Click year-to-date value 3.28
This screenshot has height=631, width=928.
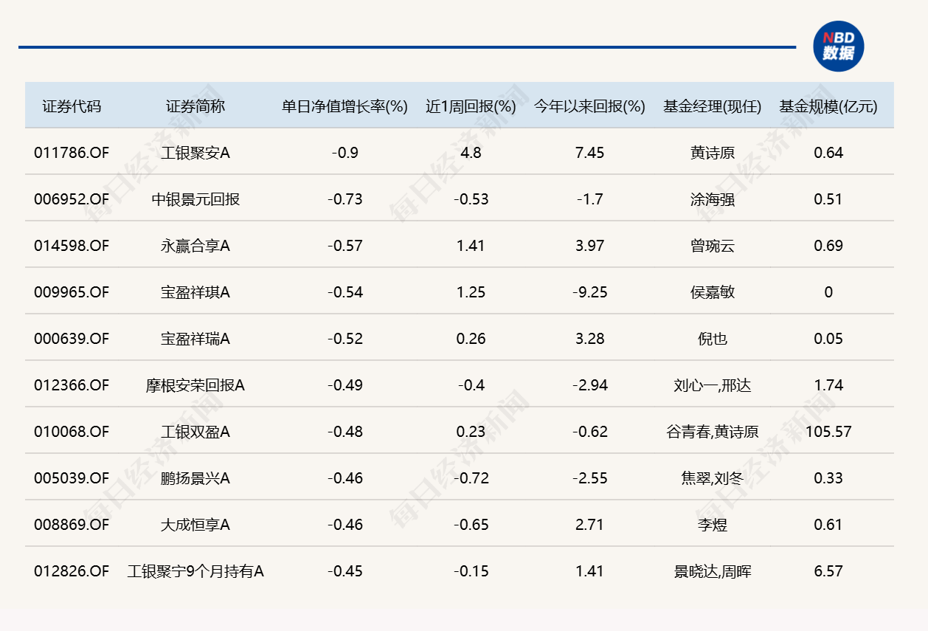pos(589,339)
